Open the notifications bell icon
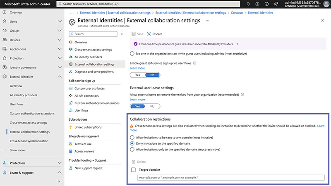 click(248, 4)
